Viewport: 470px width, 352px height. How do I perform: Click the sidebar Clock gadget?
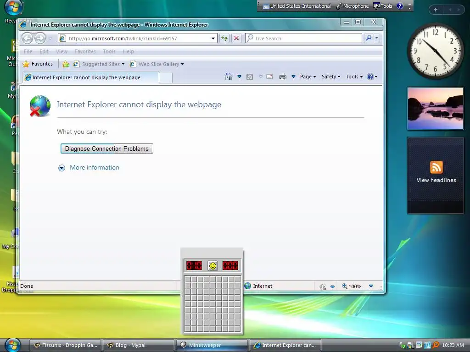coord(435,51)
